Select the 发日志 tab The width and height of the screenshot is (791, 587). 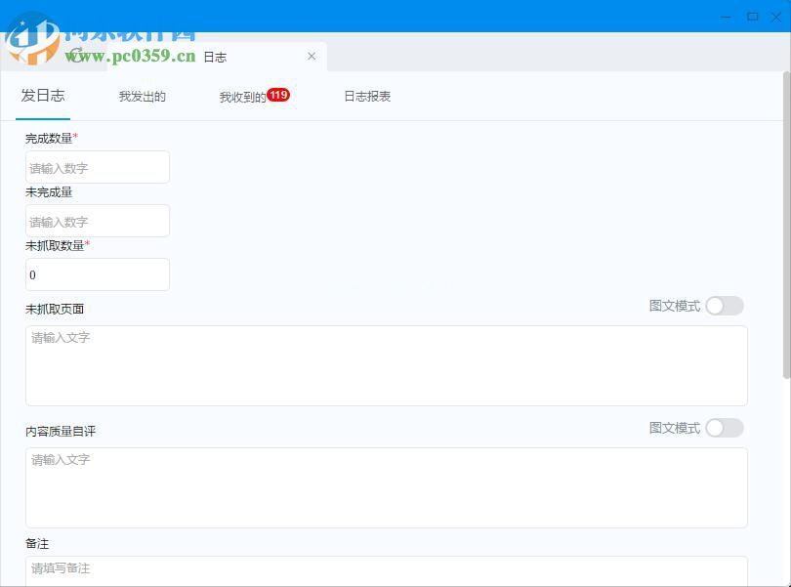43,96
